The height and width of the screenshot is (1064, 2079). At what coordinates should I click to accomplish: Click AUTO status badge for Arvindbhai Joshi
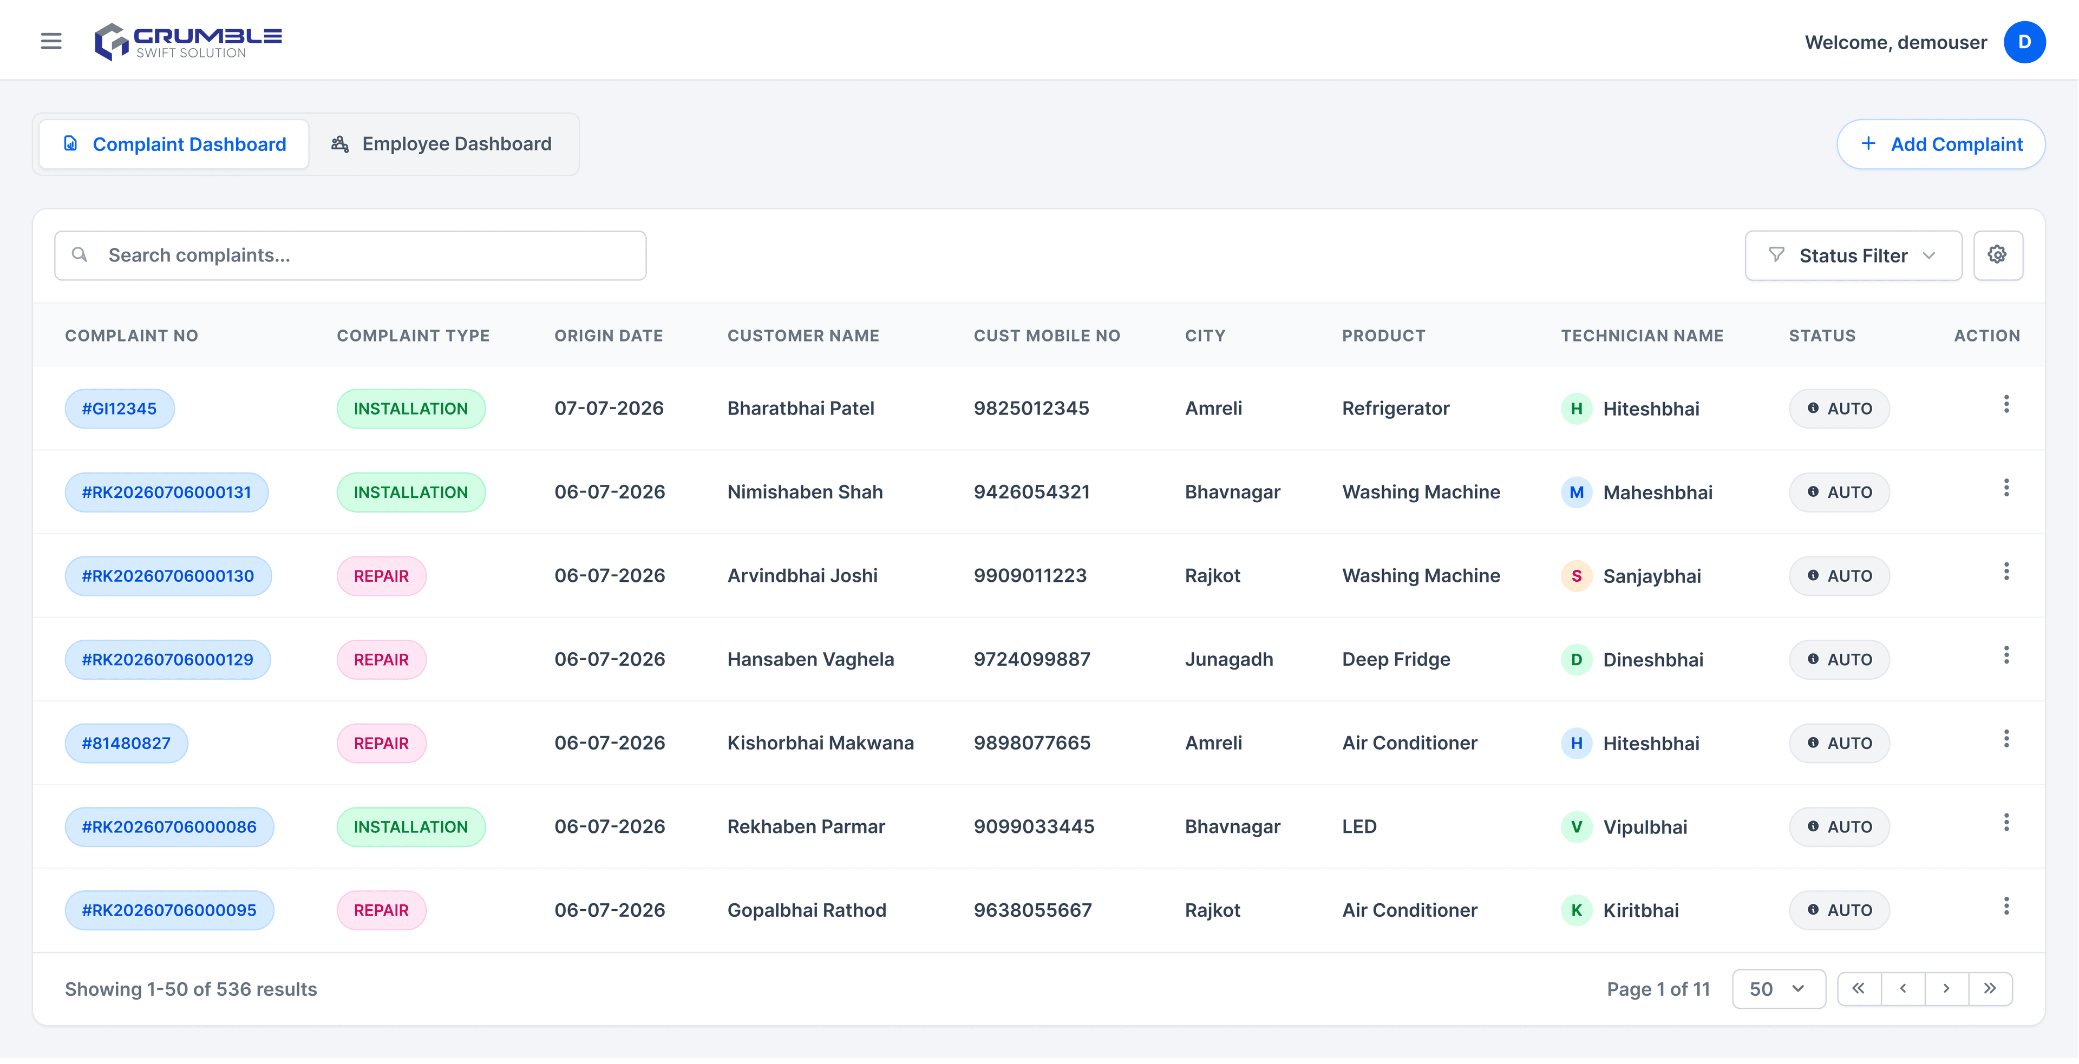coord(1839,576)
